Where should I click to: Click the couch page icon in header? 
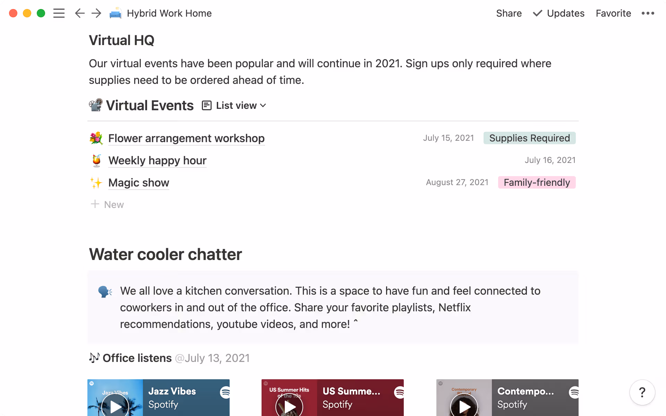[x=116, y=13]
